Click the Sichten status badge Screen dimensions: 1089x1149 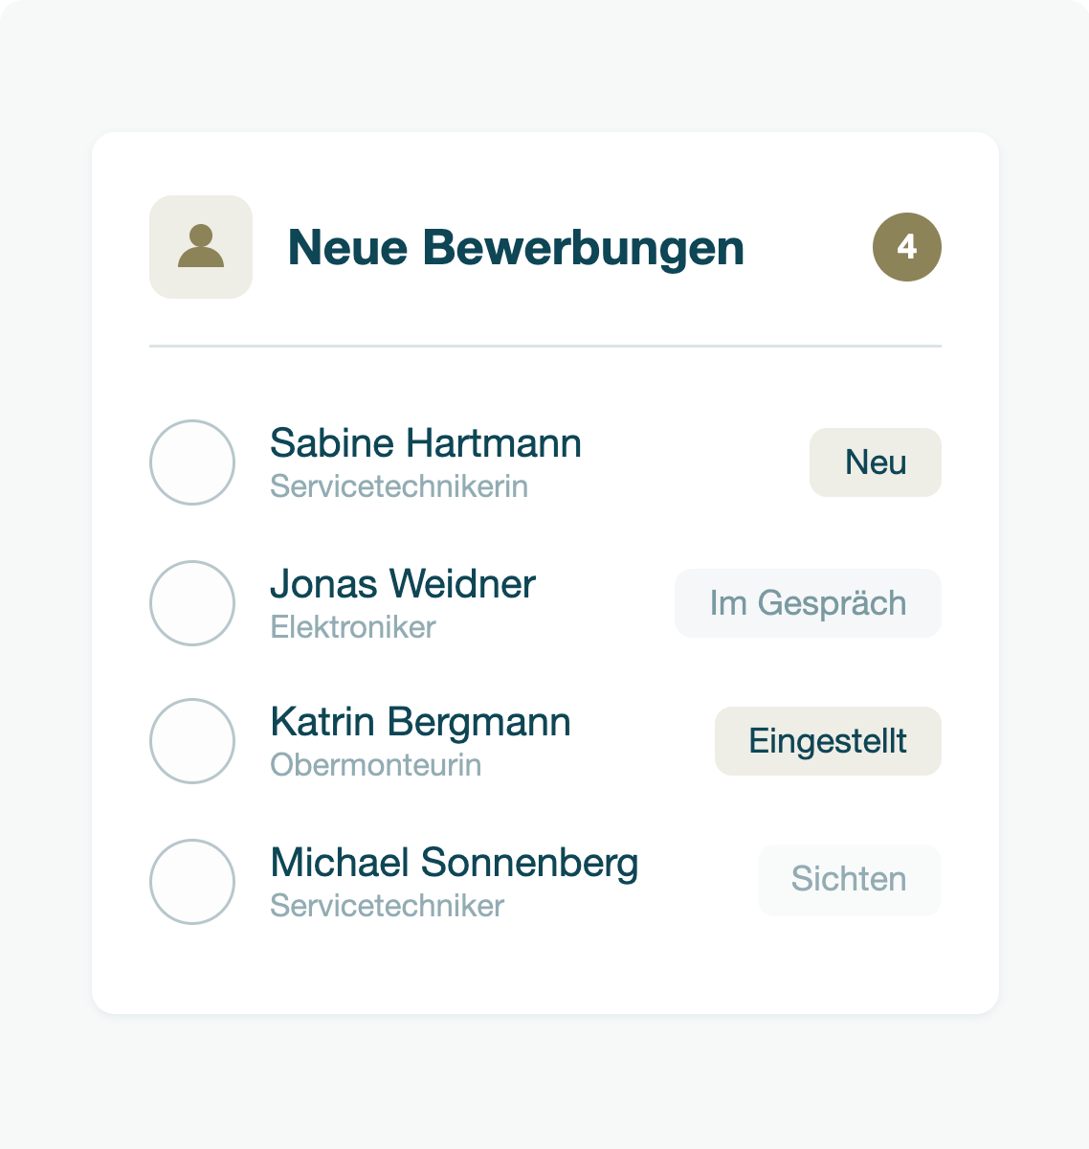click(850, 880)
